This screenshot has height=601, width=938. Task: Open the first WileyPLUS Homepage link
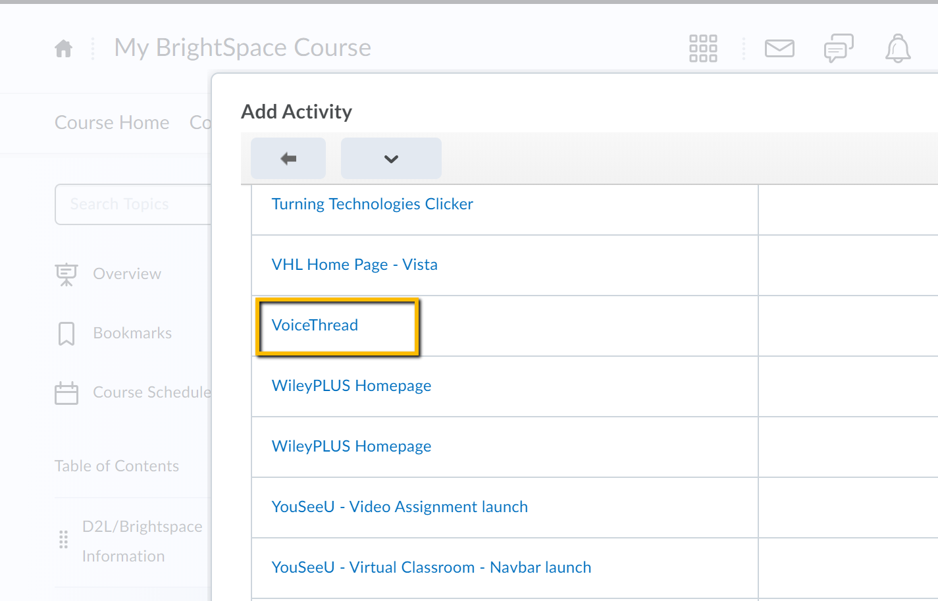click(352, 385)
